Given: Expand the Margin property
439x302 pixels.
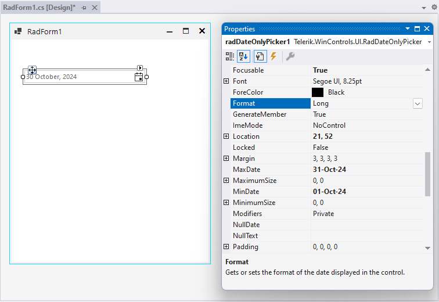Looking at the screenshot, I should coord(226,159).
